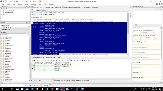The height and width of the screenshot is (91, 163).
Task: Click the Undo arrow in top toolbar
Action: point(21,1)
